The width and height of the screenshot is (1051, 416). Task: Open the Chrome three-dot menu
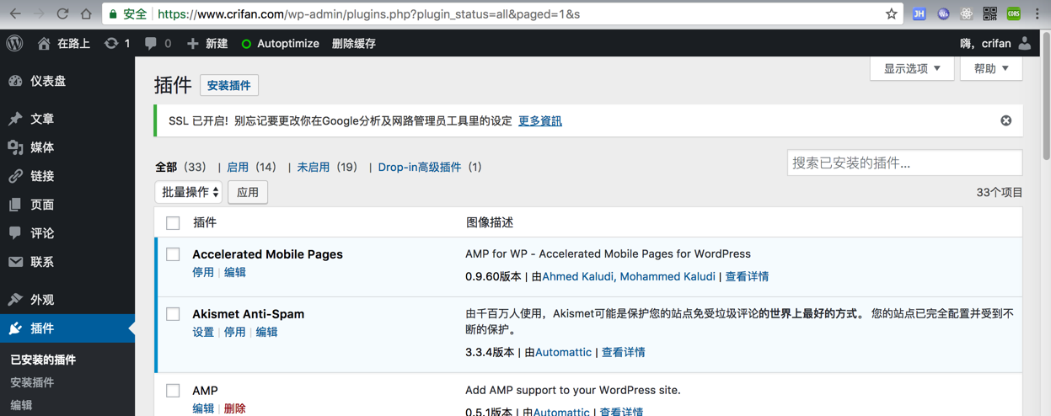point(1037,13)
